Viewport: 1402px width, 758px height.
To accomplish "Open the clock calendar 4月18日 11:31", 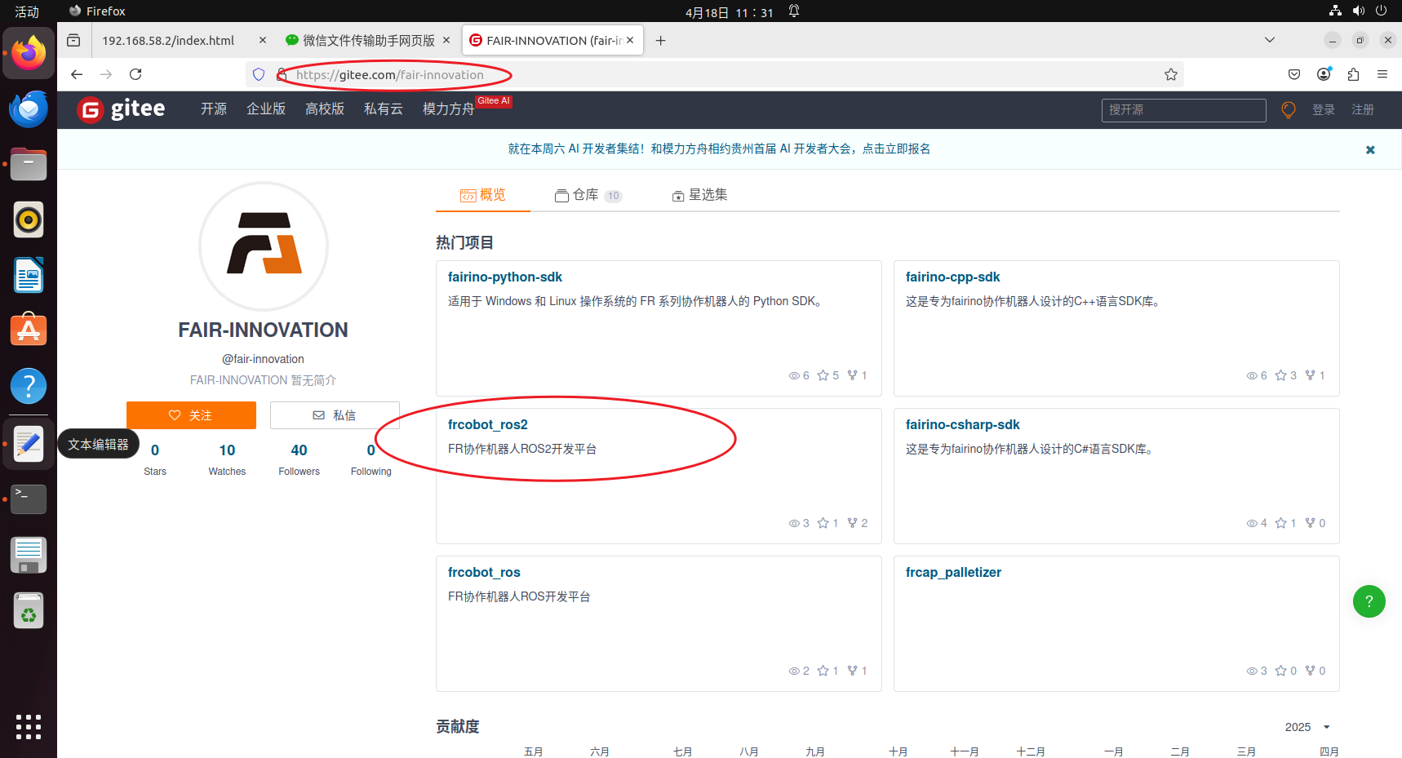I will (x=729, y=11).
